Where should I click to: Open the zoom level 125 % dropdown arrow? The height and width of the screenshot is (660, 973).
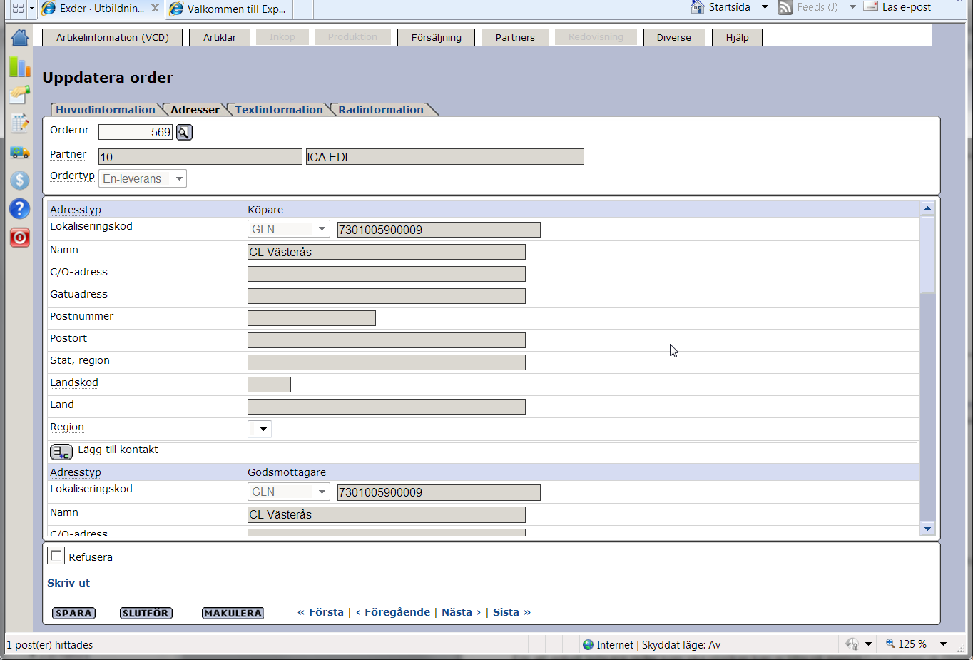[x=943, y=644]
